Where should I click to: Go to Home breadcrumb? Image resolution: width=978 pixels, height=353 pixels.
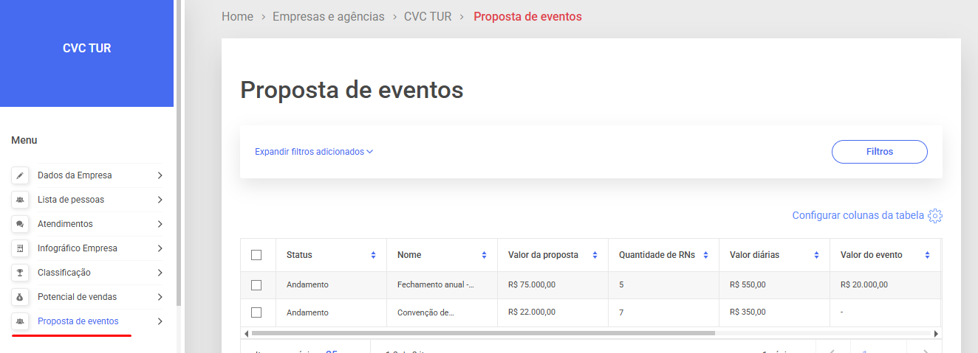[x=237, y=16]
